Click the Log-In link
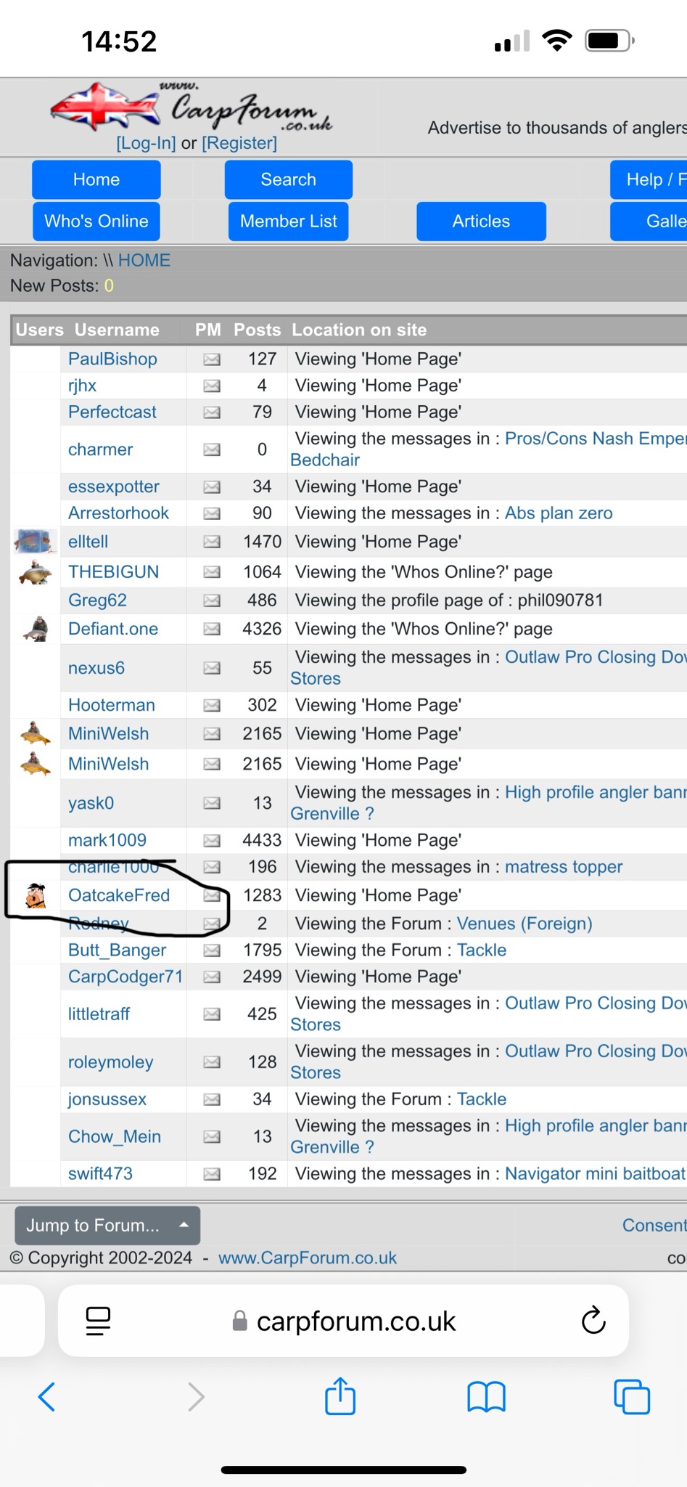 [146, 143]
